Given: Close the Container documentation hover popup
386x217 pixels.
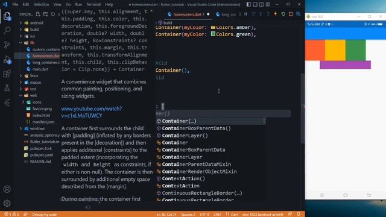Looking at the screenshot, I should (x=151, y=11).
